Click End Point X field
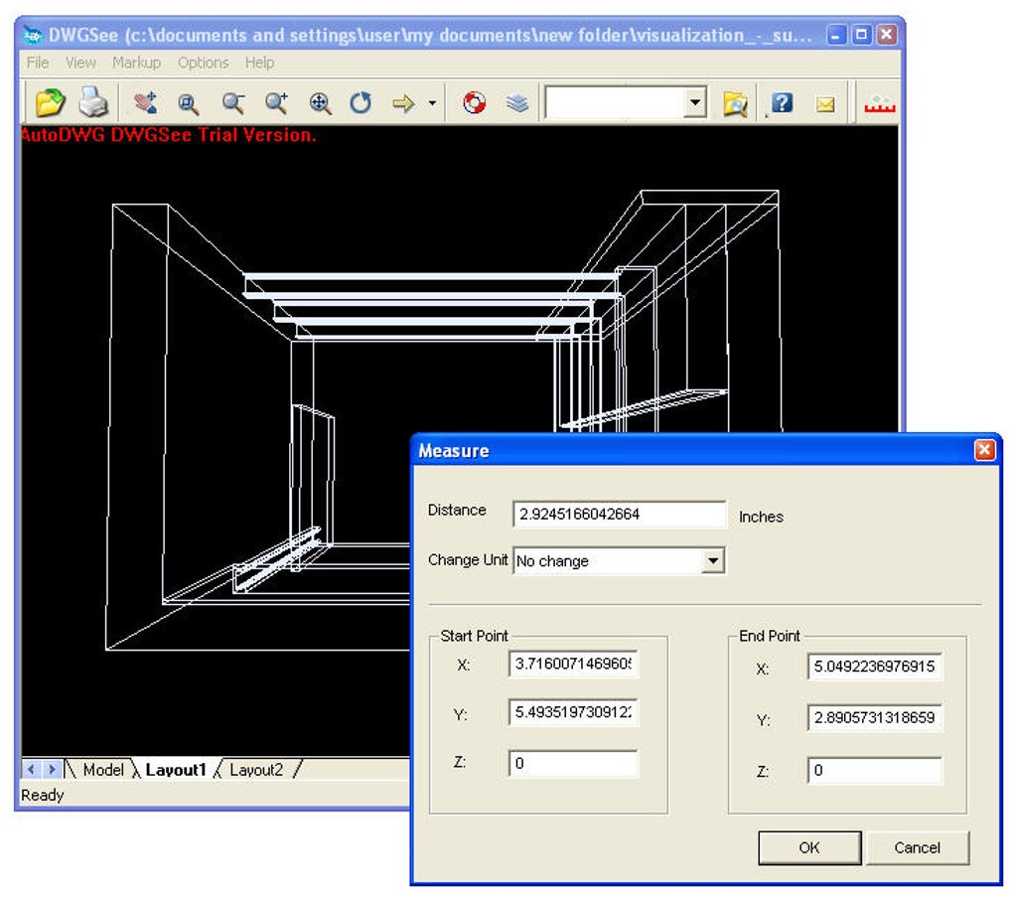This screenshot has width=1013, height=903. pyautogui.click(x=875, y=667)
